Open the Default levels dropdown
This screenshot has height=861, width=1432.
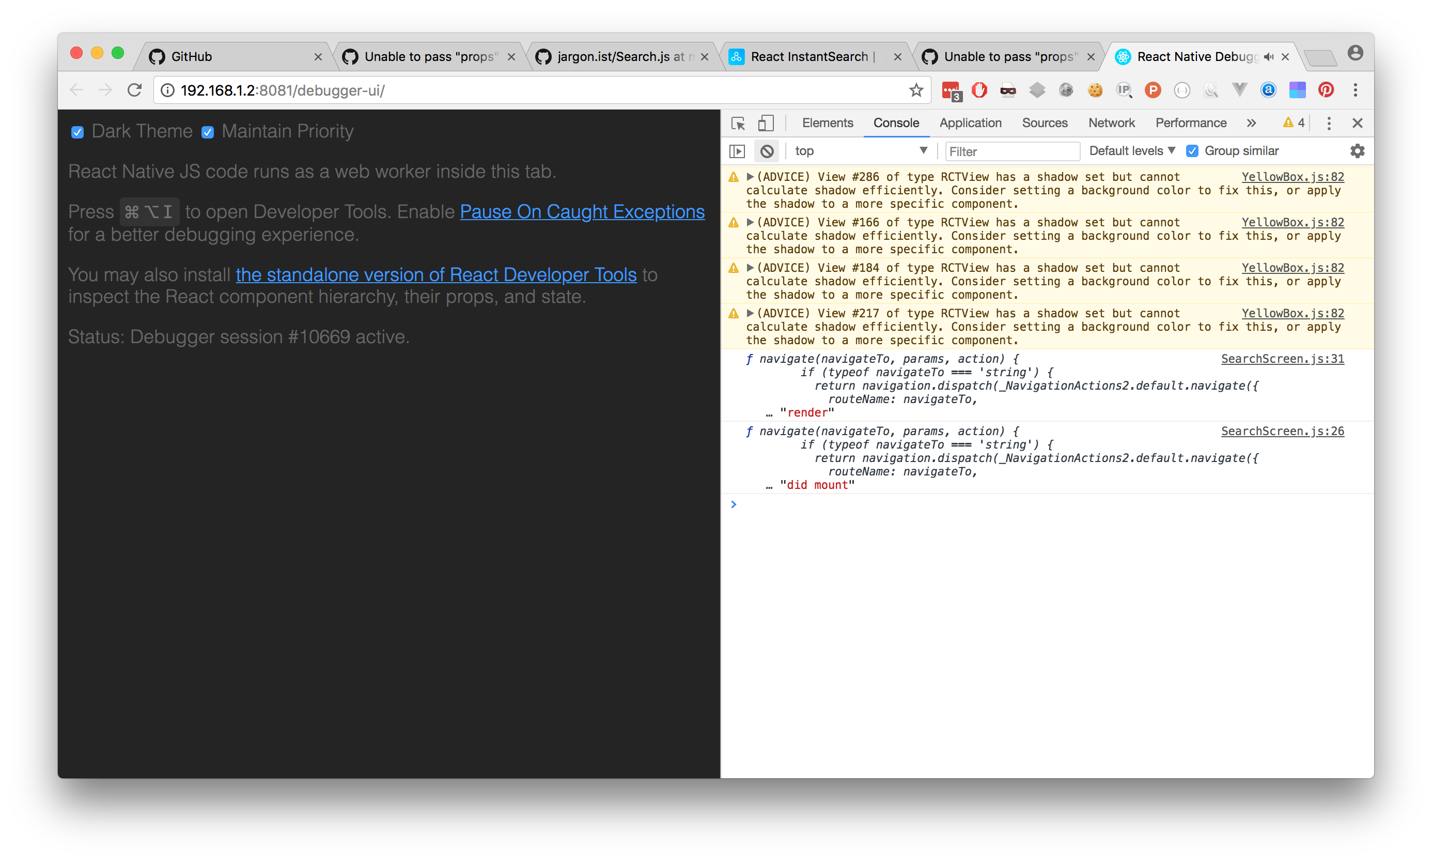(1130, 151)
